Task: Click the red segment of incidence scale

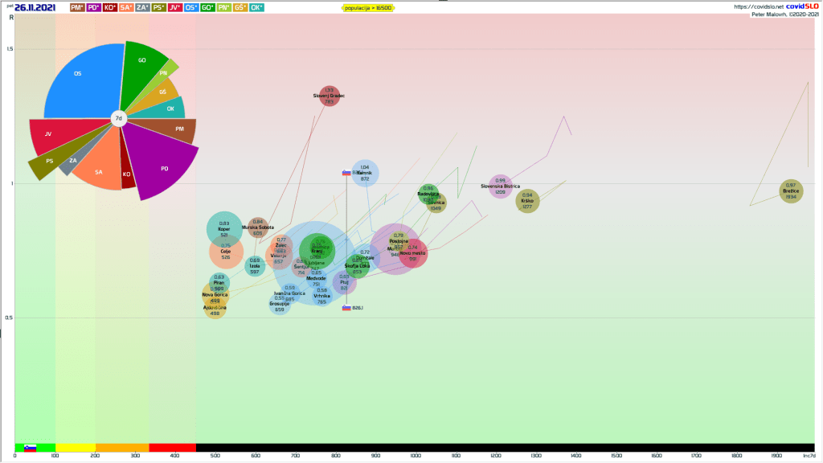Action: tap(172, 447)
